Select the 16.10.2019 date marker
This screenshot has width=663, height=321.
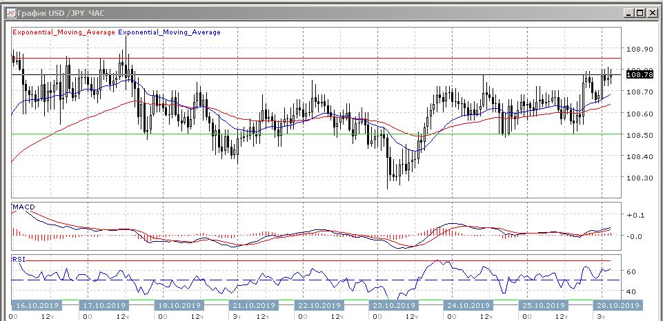tap(37, 305)
